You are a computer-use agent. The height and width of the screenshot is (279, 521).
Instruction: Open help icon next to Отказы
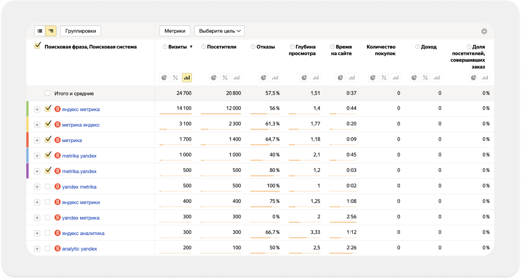pyautogui.click(x=253, y=47)
